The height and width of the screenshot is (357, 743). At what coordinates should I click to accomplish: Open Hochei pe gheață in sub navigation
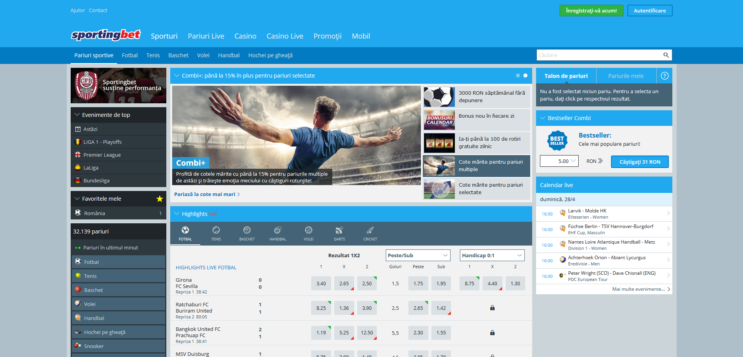point(270,55)
